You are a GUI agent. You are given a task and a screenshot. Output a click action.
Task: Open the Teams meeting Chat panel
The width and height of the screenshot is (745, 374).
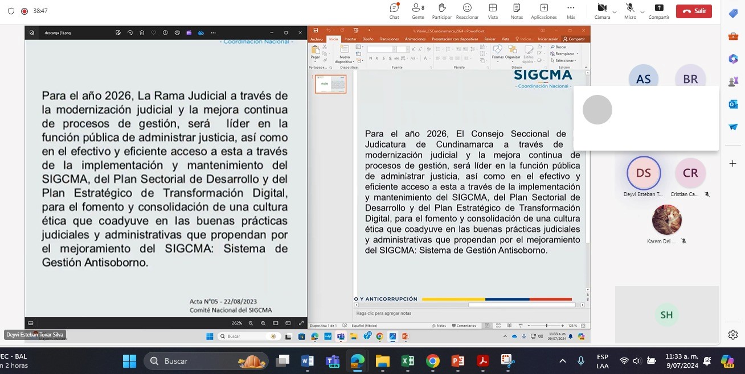click(x=394, y=11)
